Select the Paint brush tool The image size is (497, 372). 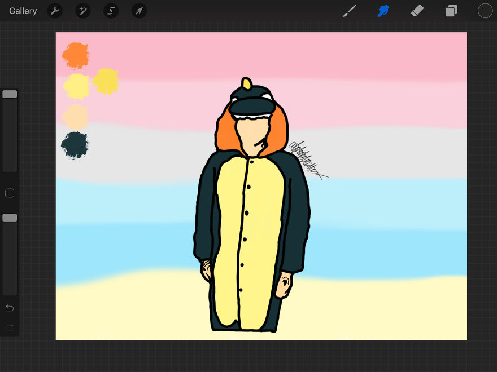[x=349, y=10]
